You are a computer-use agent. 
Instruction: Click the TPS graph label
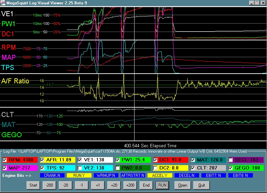tap(8, 68)
